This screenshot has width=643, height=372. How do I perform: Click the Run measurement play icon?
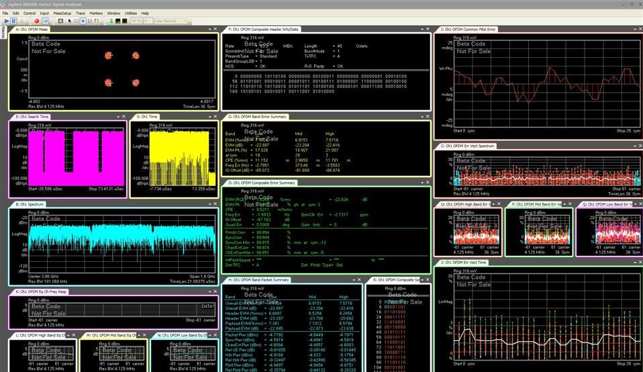pyautogui.click(x=6, y=21)
